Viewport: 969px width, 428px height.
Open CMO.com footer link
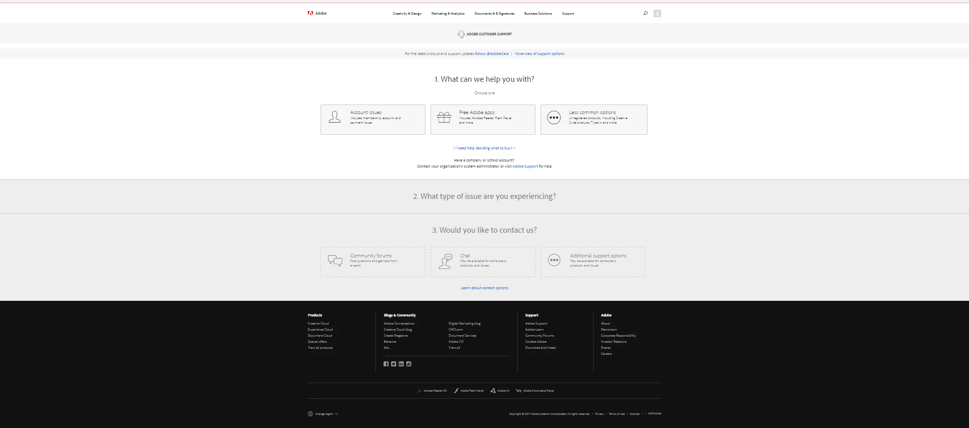click(456, 330)
